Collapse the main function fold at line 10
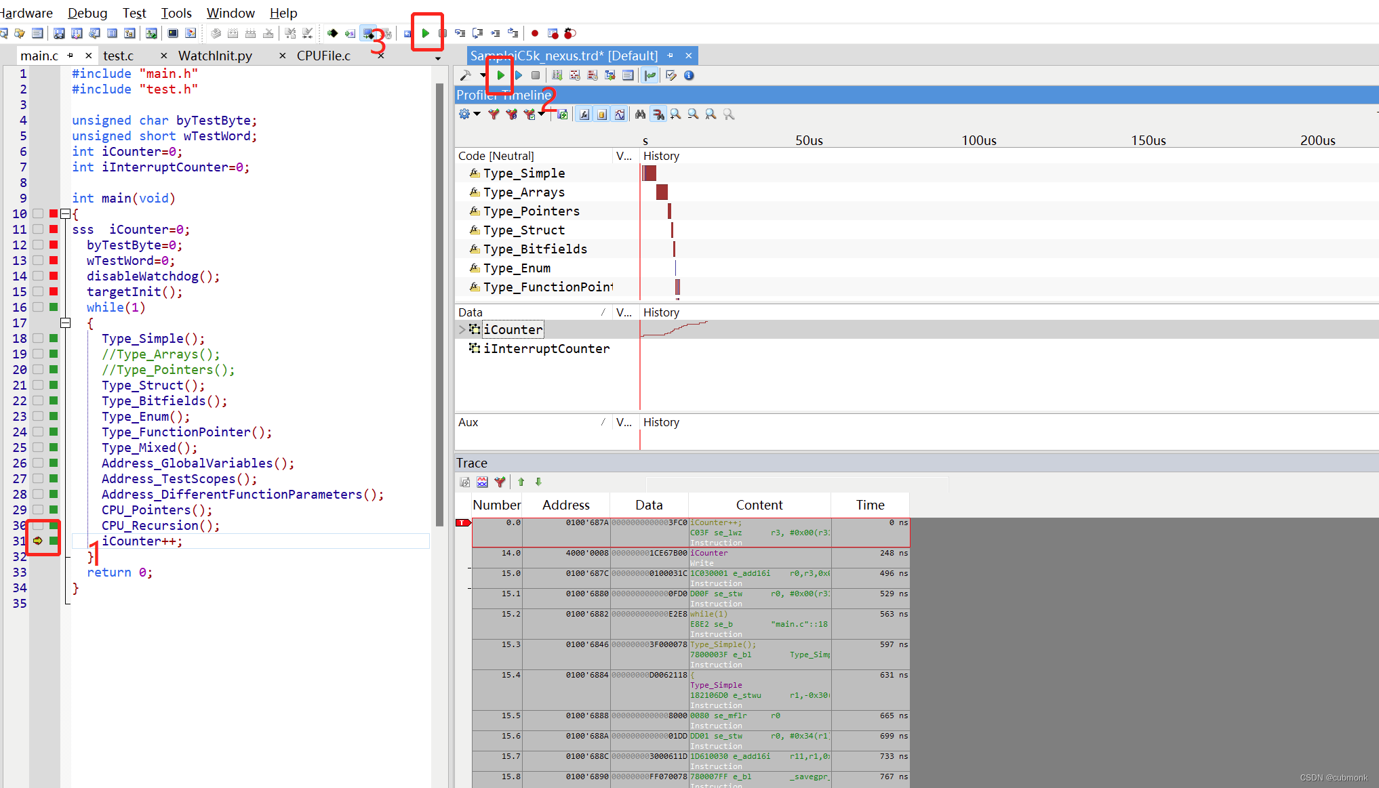The image size is (1379, 788). pos(66,214)
